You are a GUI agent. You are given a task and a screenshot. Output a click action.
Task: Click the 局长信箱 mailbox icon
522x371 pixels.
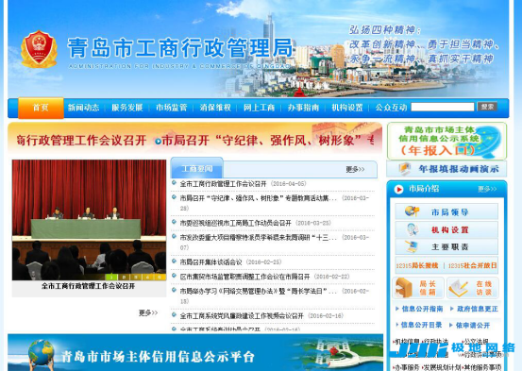(x=403, y=287)
